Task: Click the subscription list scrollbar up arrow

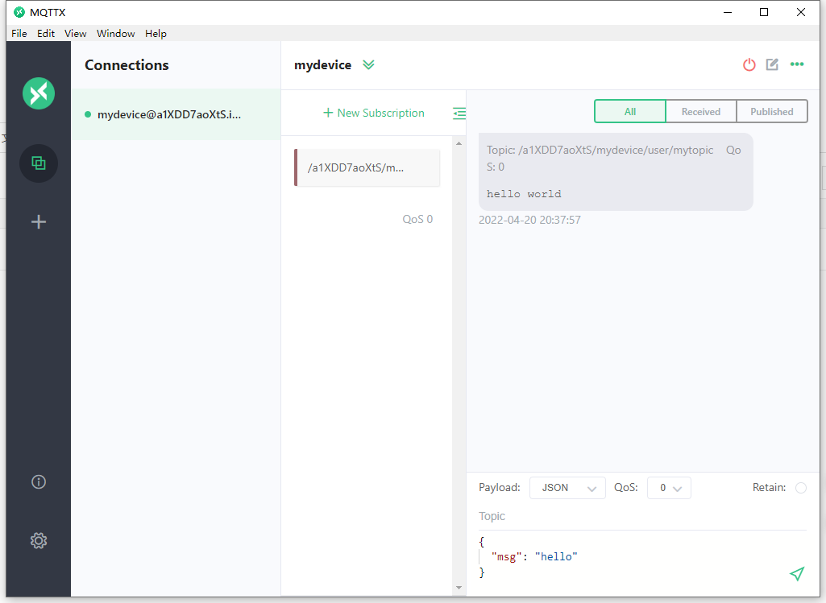Action: 459,143
